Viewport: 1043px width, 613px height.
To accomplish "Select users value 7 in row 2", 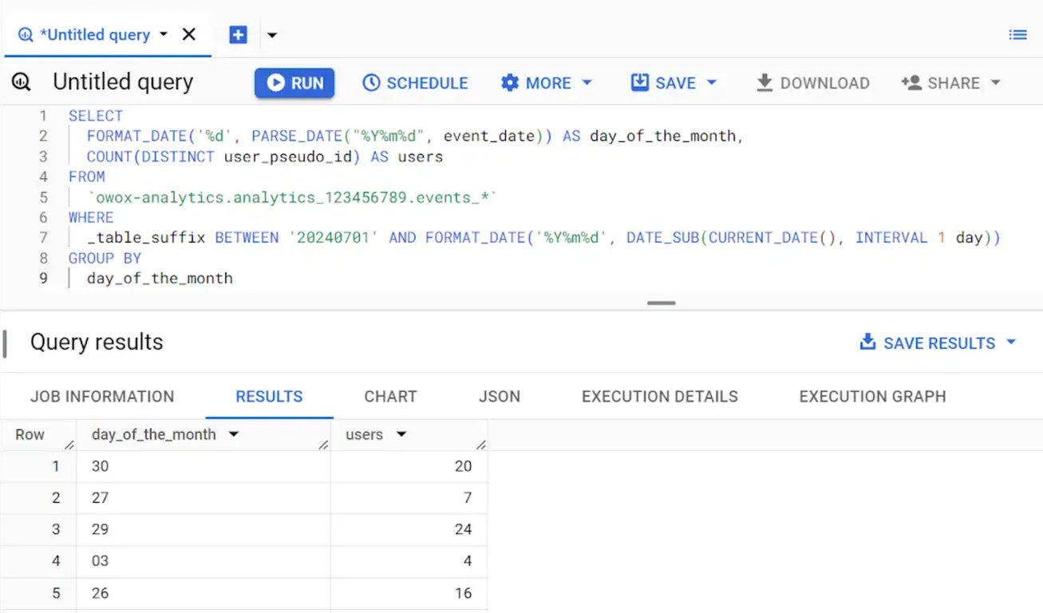I will pyautogui.click(x=468, y=498).
